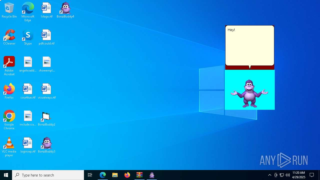This screenshot has width=320, height=180.
Task: Select the CCleaner desktop shortcut
Action: [x=9, y=37]
